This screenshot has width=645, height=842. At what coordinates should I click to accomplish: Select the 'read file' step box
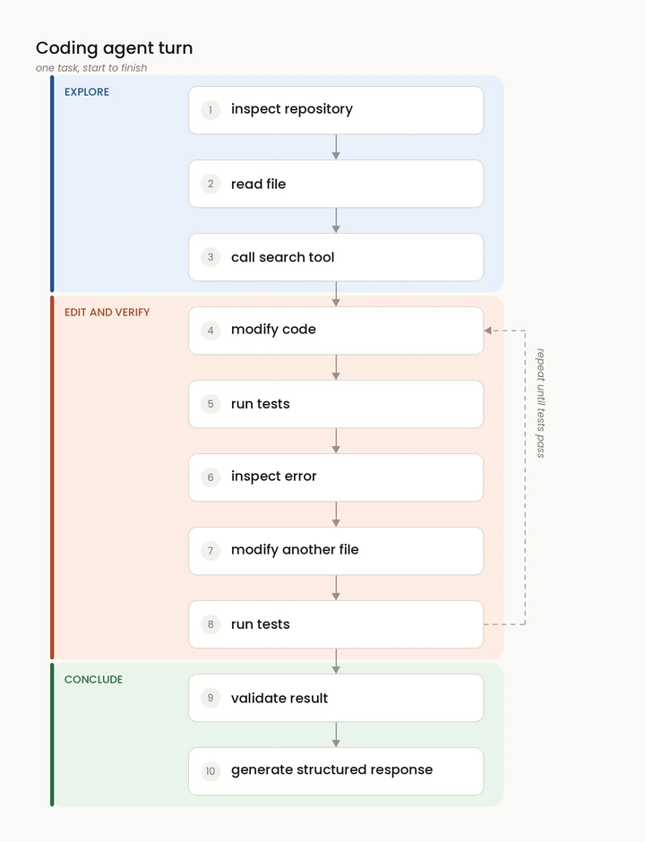click(336, 184)
